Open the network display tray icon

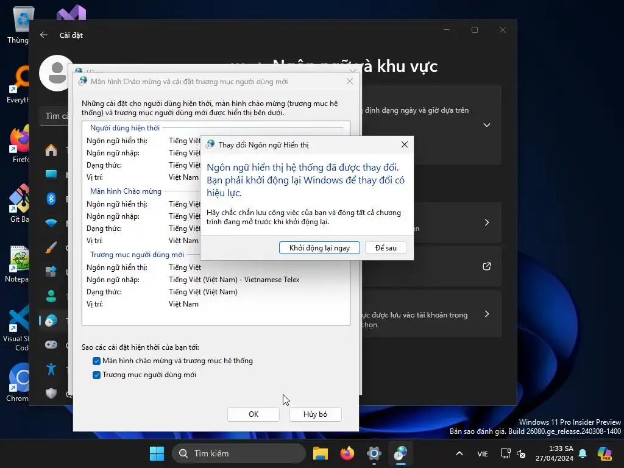click(x=505, y=453)
